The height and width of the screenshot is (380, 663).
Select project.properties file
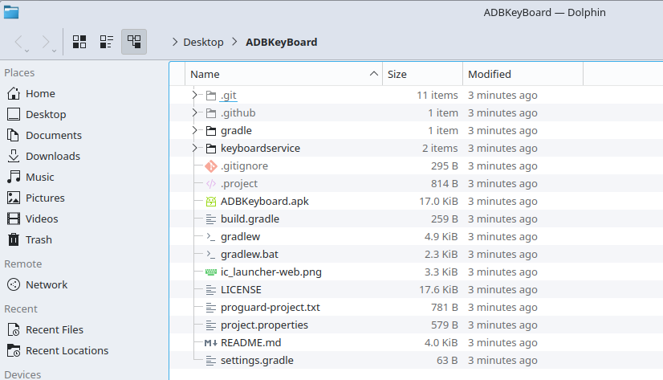coord(264,325)
